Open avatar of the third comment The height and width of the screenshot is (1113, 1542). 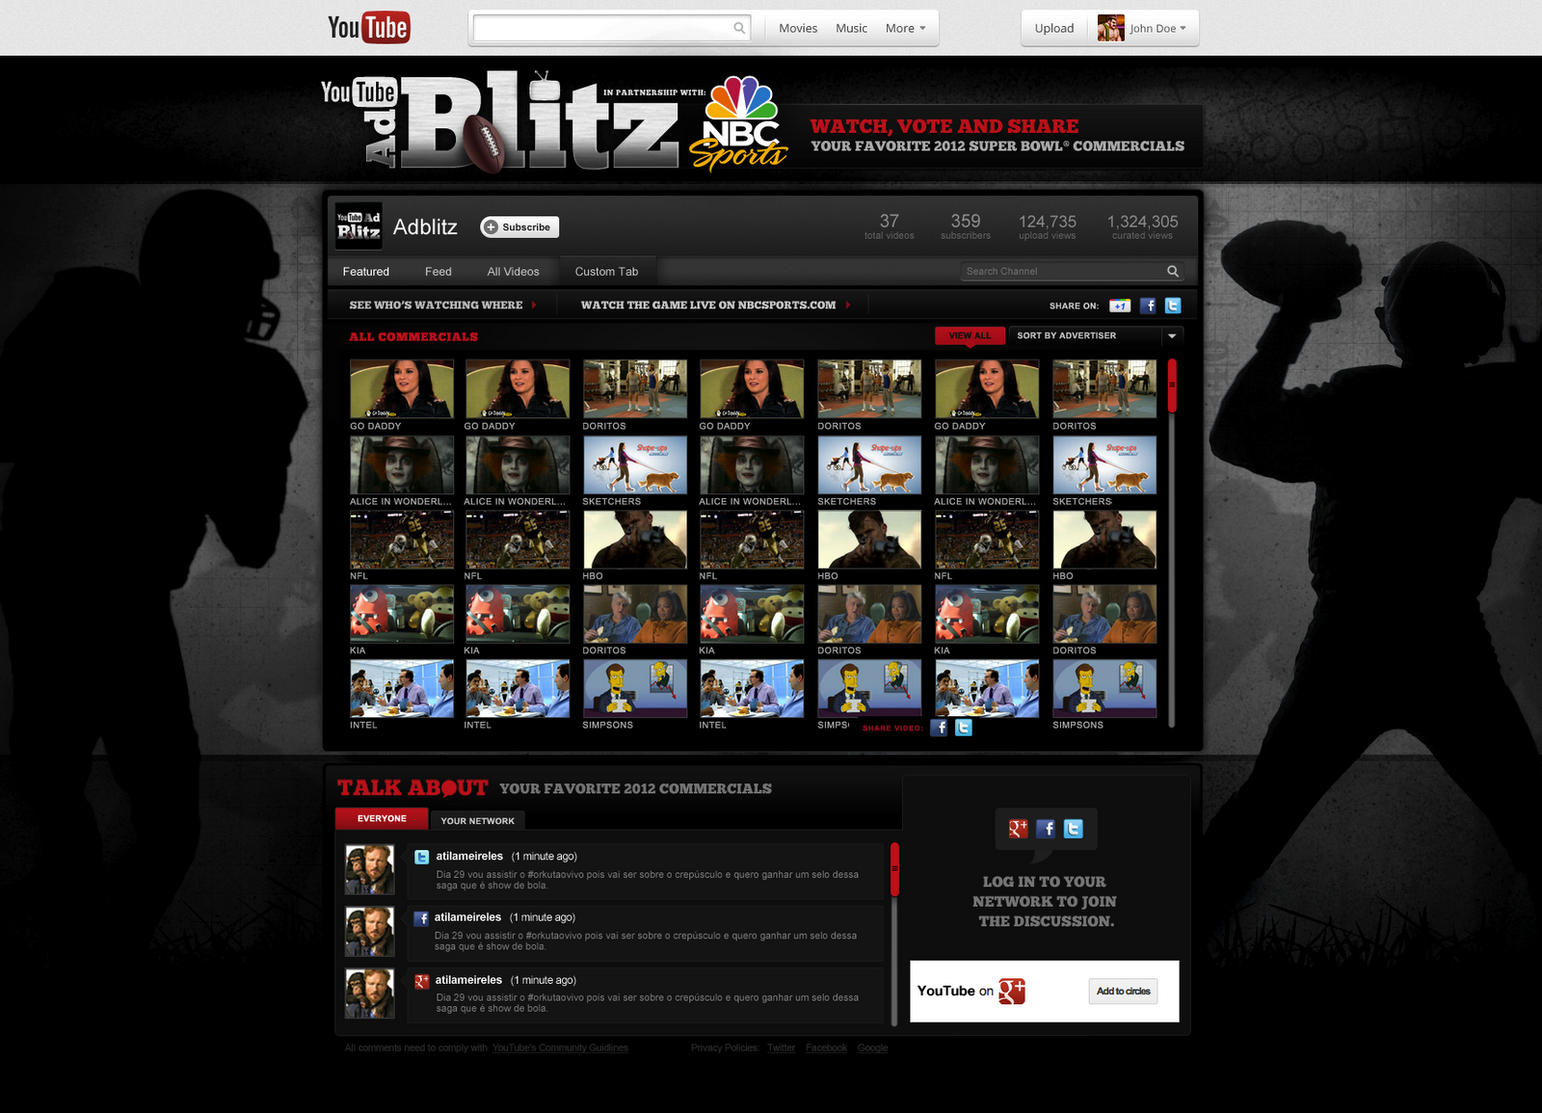pyautogui.click(x=370, y=994)
